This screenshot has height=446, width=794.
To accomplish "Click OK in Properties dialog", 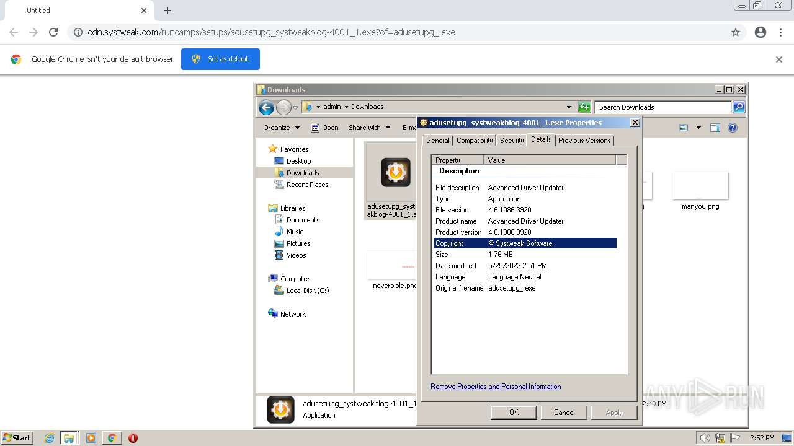I will (514, 413).
